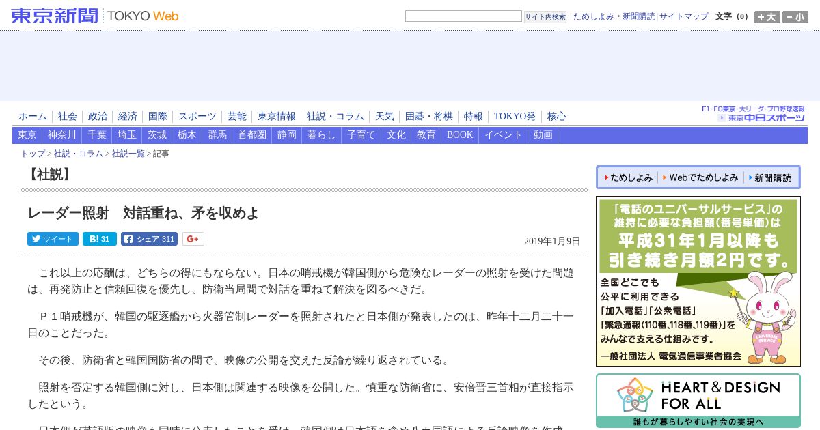Viewport: 820px width, 430px height.
Task: Open the TOKYO発 section
Action: pyautogui.click(x=515, y=117)
